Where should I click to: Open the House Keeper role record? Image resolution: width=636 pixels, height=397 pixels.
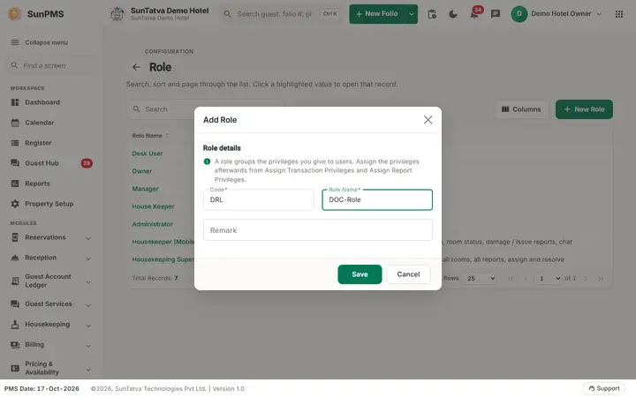point(153,206)
